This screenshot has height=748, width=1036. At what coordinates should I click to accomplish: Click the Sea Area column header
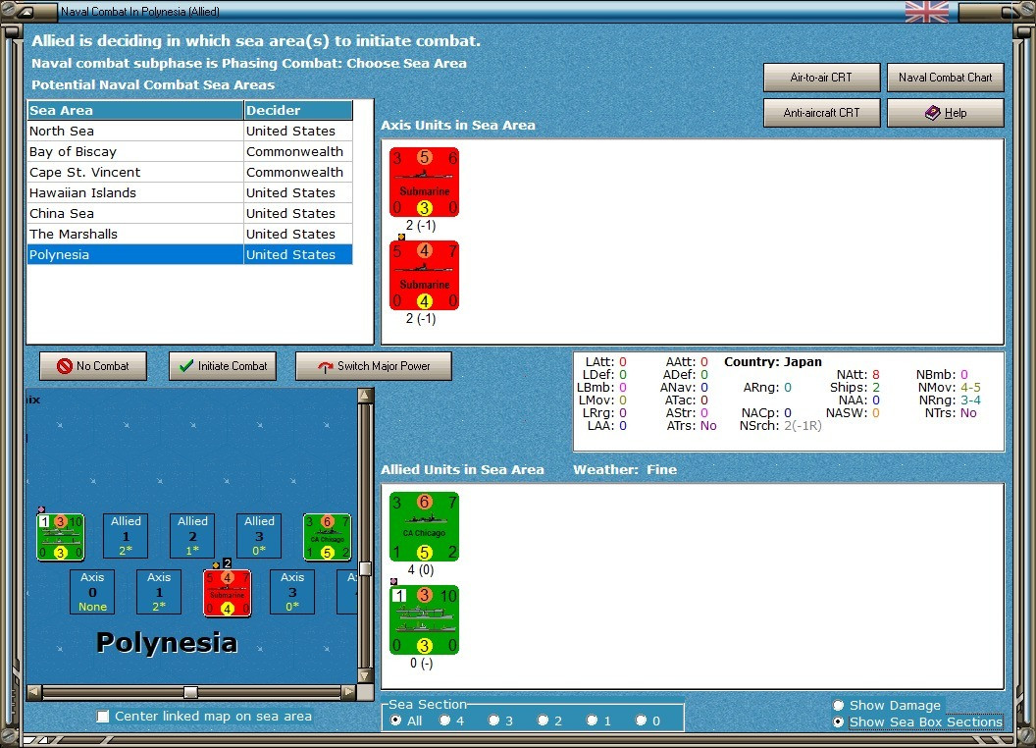[135, 110]
